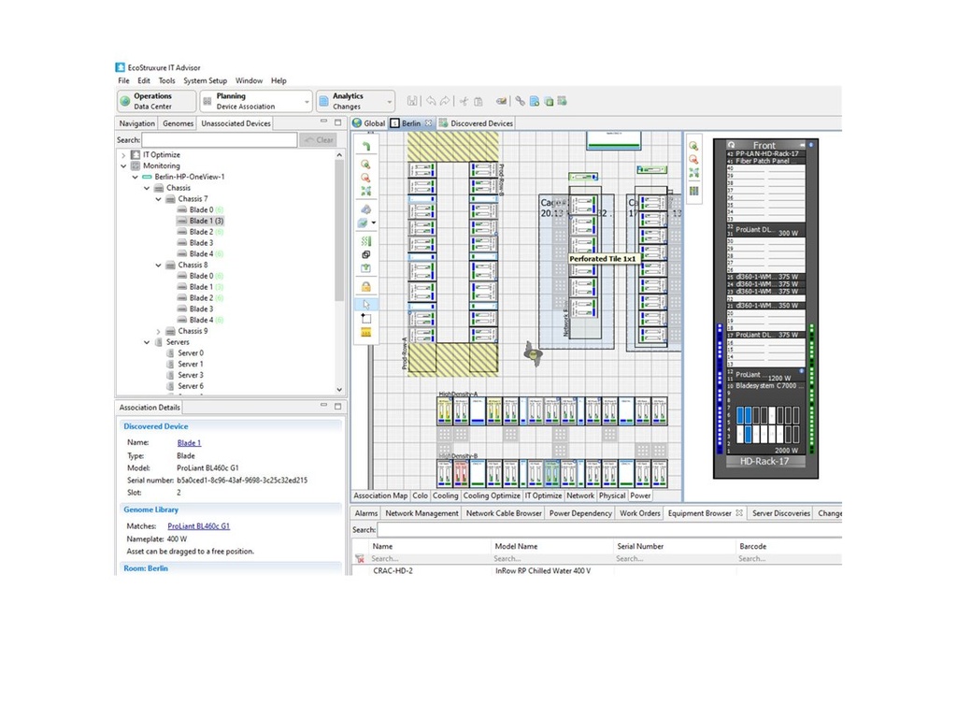Click the lock icon in the layout toolbar
The image size is (957, 718).
pyautogui.click(x=365, y=286)
